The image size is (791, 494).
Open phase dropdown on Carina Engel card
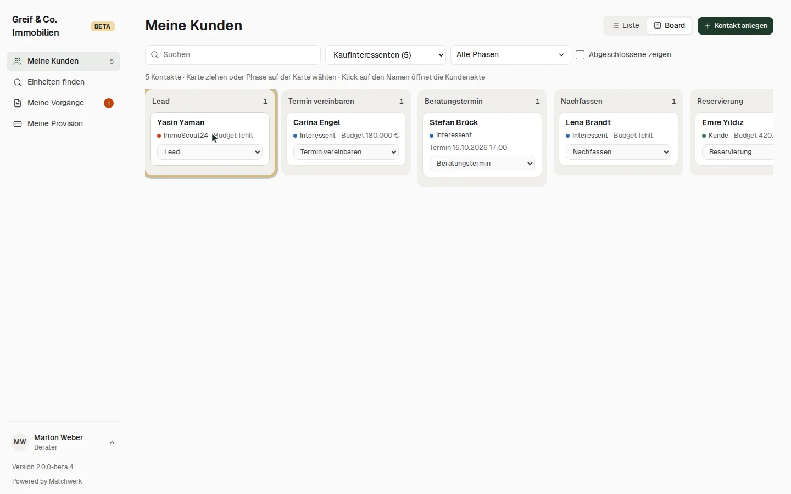pyautogui.click(x=346, y=152)
